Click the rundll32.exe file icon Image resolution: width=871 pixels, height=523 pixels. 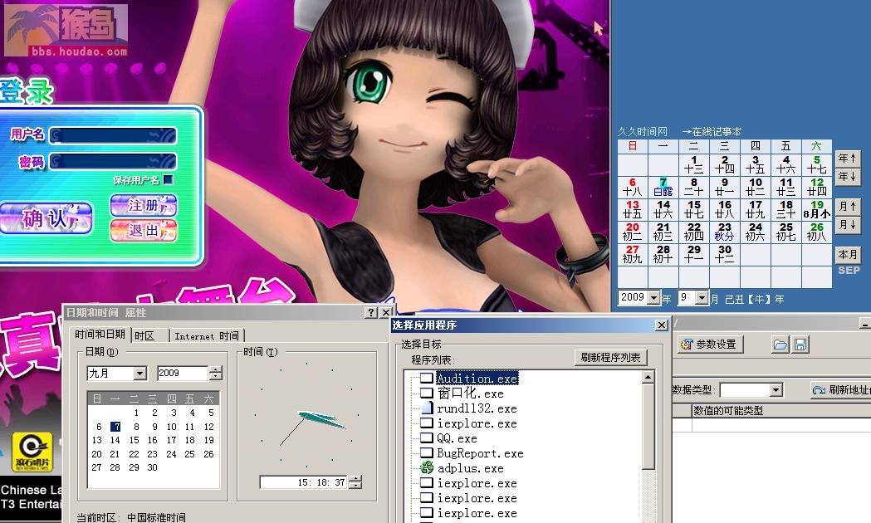click(x=426, y=408)
